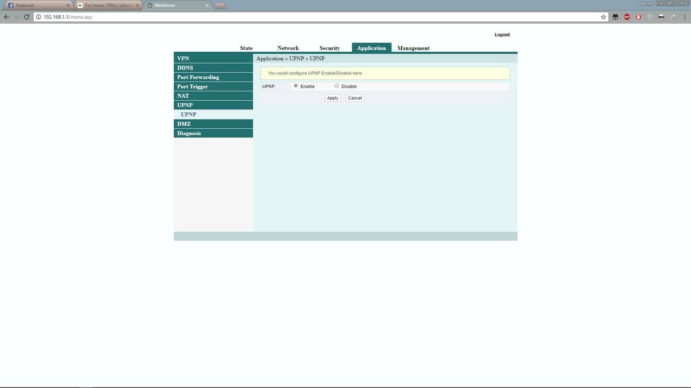Click the shield extension icon in toolbar
Image resolution: width=691 pixels, height=388 pixels.
(x=649, y=17)
